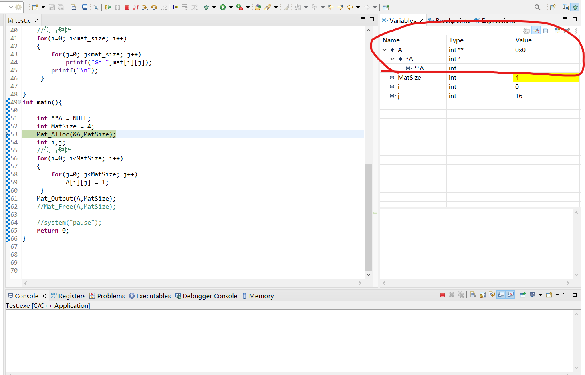Click the Step Return icon
The width and height of the screenshot is (585, 375).
tap(164, 7)
